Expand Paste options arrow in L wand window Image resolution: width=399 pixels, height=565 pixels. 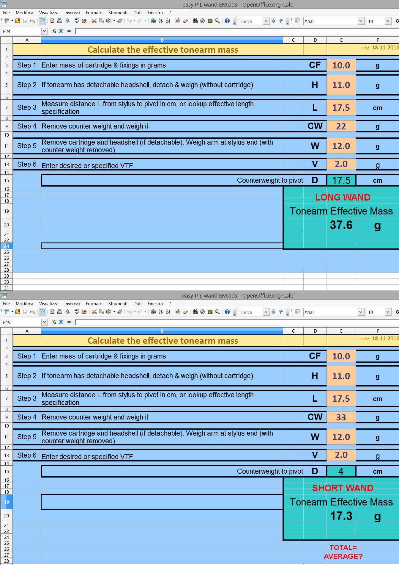tap(114, 21)
